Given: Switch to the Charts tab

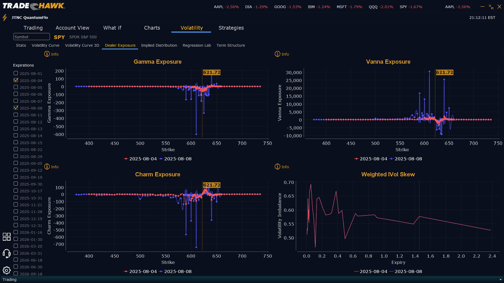Looking at the screenshot, I should pos(152,28).
